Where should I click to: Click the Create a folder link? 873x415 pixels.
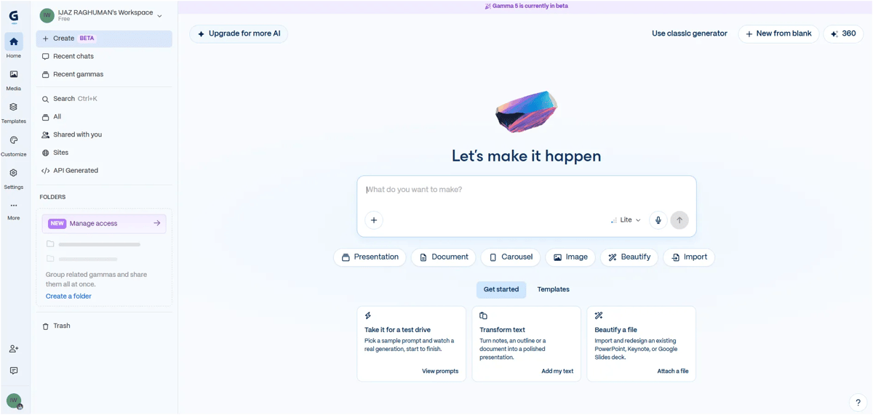68,297
